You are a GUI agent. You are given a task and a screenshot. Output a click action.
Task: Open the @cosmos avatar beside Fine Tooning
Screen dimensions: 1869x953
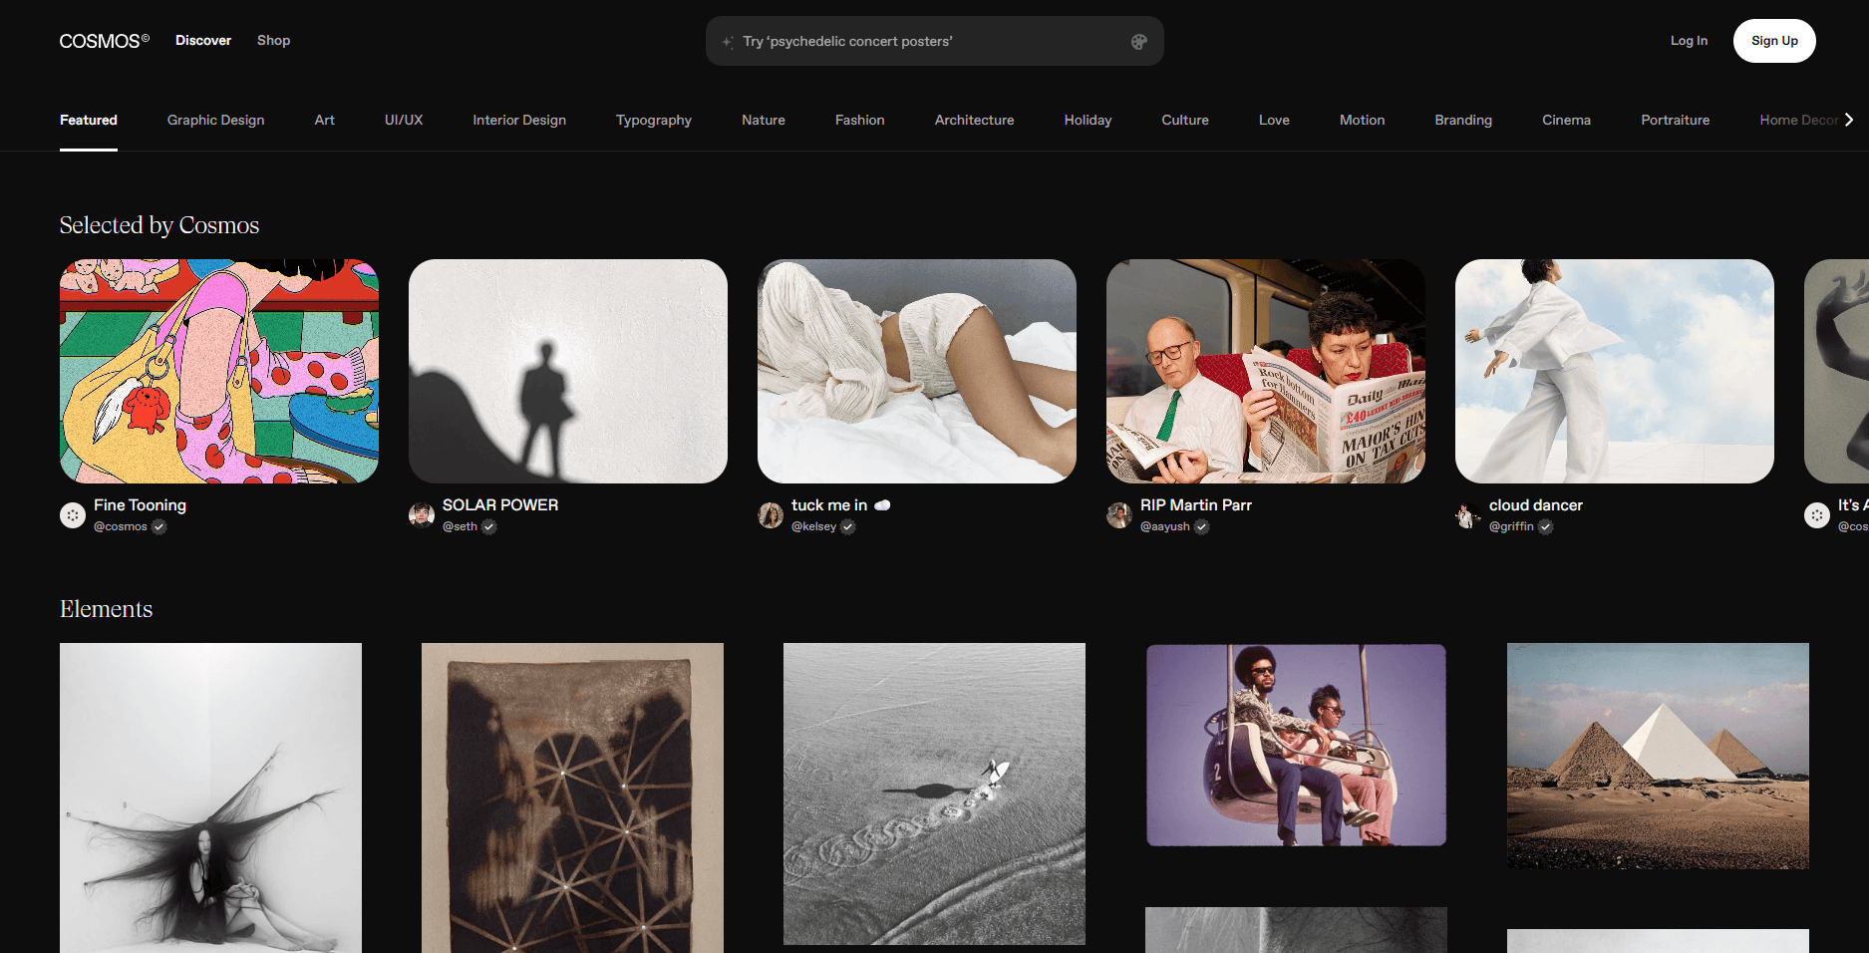pos(73,515)
